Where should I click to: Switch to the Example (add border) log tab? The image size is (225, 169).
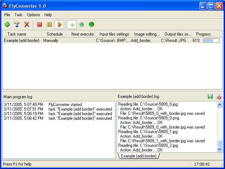click(x=139, y=156)
